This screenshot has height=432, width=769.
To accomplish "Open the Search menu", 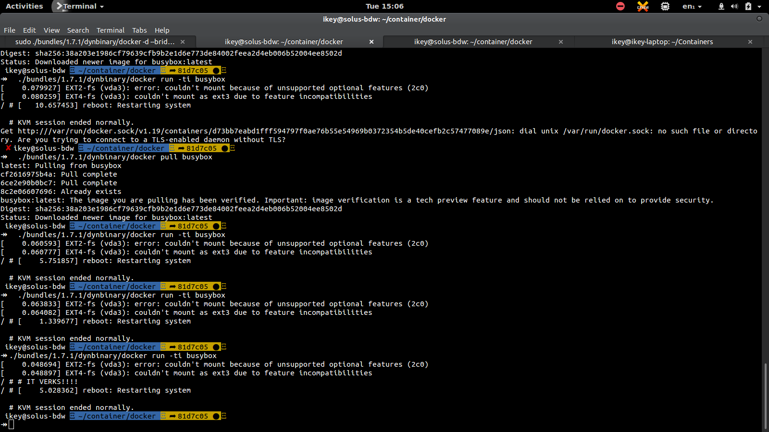I will click(x=78, y=30).
